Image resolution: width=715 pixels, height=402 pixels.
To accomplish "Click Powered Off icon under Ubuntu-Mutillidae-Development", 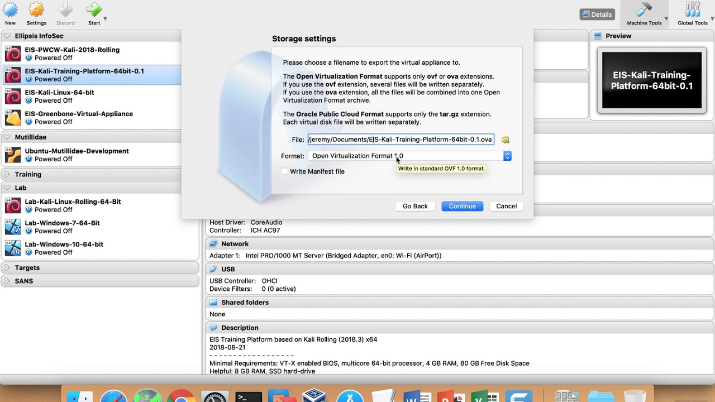I will point(28,159).
